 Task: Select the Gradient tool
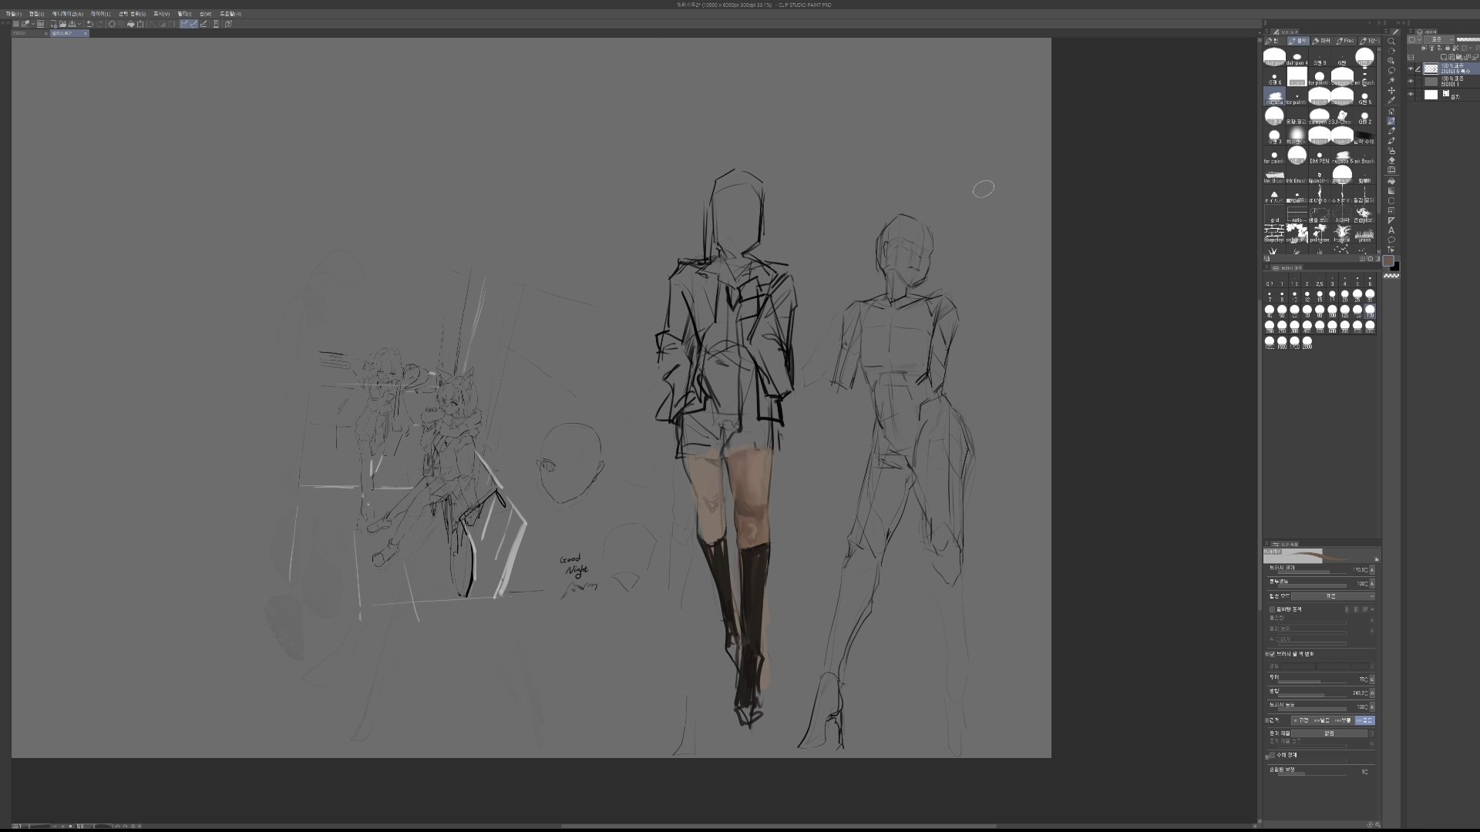point(1391,191)
